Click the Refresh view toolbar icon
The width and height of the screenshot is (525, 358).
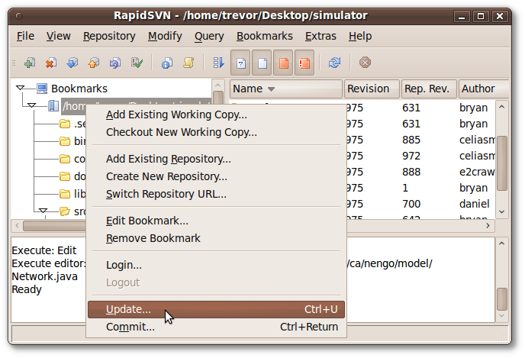point(334,63)
